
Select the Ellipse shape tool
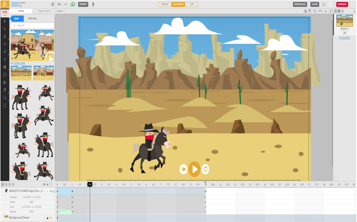[5, 67]
